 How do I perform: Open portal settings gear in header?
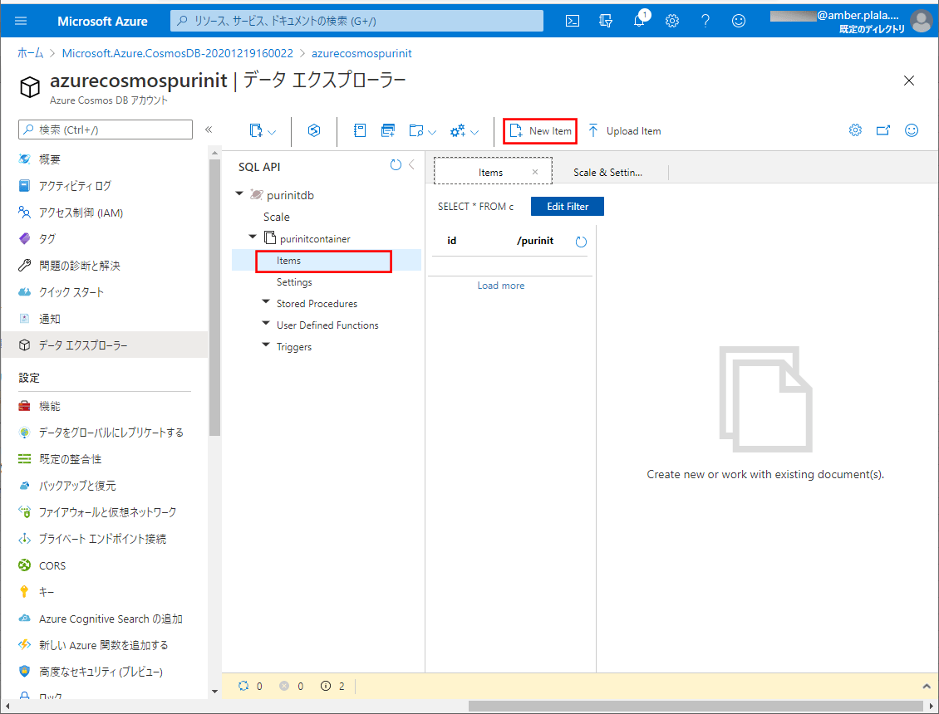click(x=672, y=21)
